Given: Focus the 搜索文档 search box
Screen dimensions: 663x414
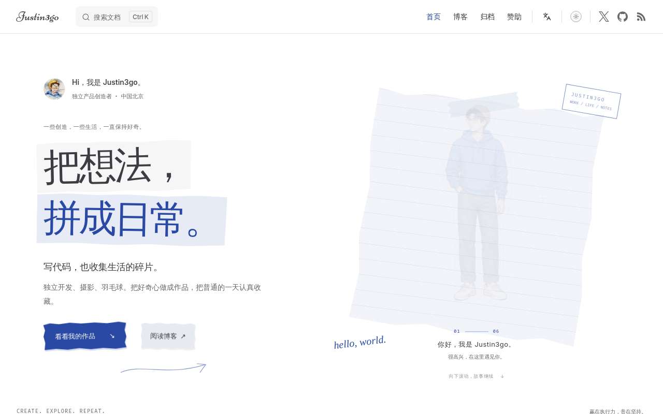Looking at the screenshot, I should click(x=117, y=17).
